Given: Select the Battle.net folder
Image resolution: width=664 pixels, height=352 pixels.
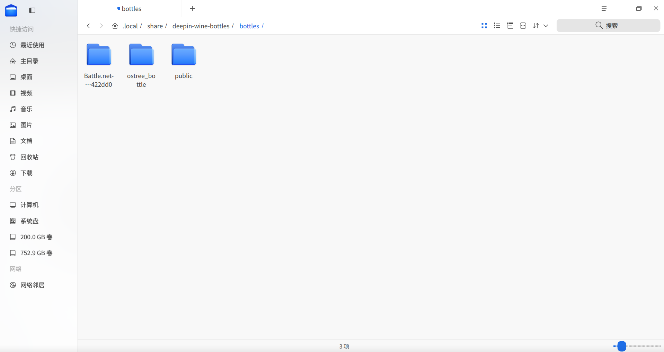Looking at the screenshot, I should (99, 66).
